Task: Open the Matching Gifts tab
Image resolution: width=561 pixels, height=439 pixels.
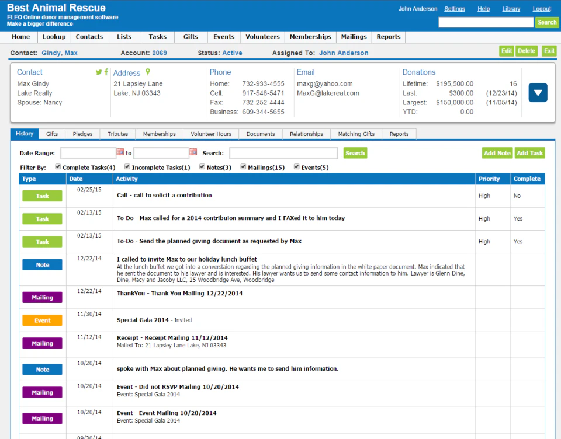Action: [x=356, y=134]
